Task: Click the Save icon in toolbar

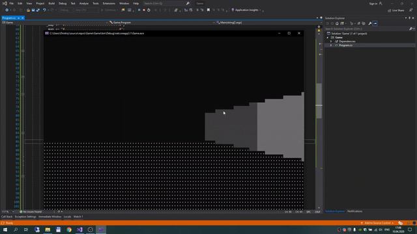Action: pyautogui.click(x=33, y=10)
